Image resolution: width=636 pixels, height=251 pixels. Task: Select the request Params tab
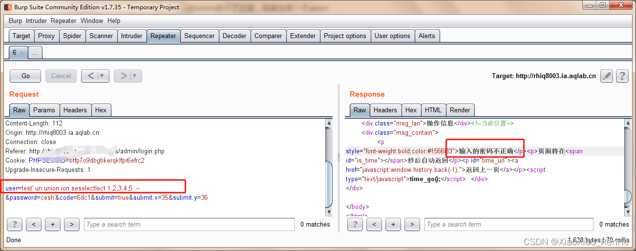tap(44, 110)
